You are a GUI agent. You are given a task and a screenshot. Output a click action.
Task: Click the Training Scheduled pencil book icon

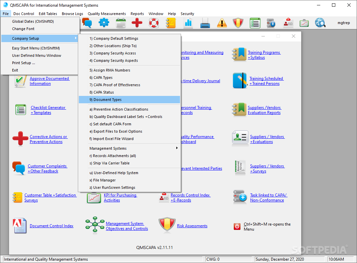(x=240, y=81)
